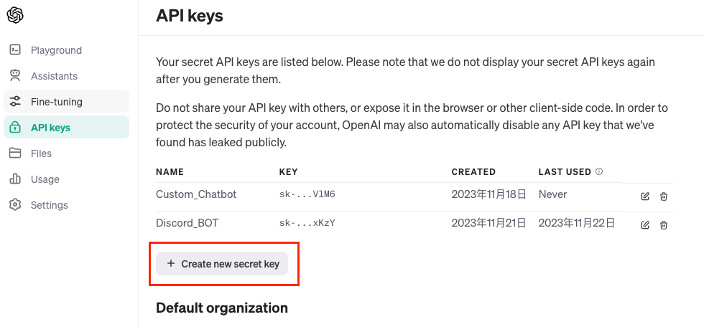
Task: Select the Discord_BOT key row name
Action: [x=187, y=223]
